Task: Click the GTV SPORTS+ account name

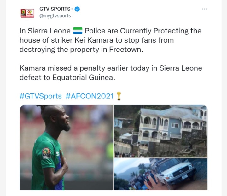Action: pyautogui.click(x=56, y=9)
